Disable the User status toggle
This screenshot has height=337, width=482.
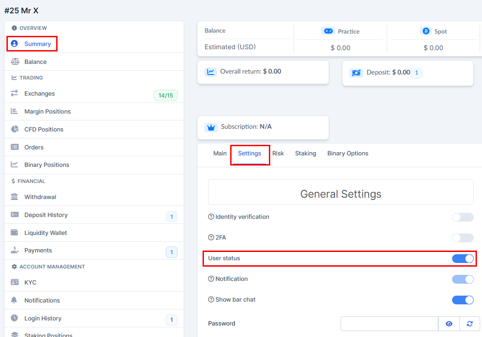(x=462, y=258)
